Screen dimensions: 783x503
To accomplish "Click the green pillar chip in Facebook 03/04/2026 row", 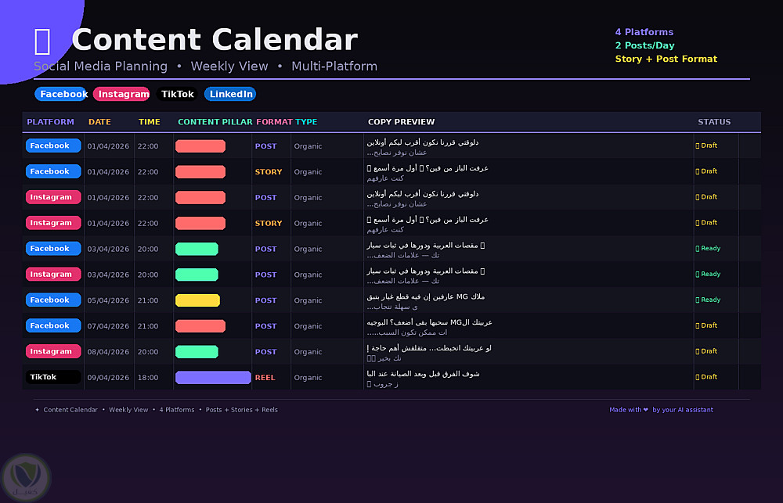I will pyautogui.click(x=197, y=249).
